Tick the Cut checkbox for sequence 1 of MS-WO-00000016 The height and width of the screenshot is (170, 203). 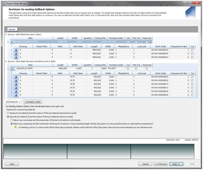192,77
